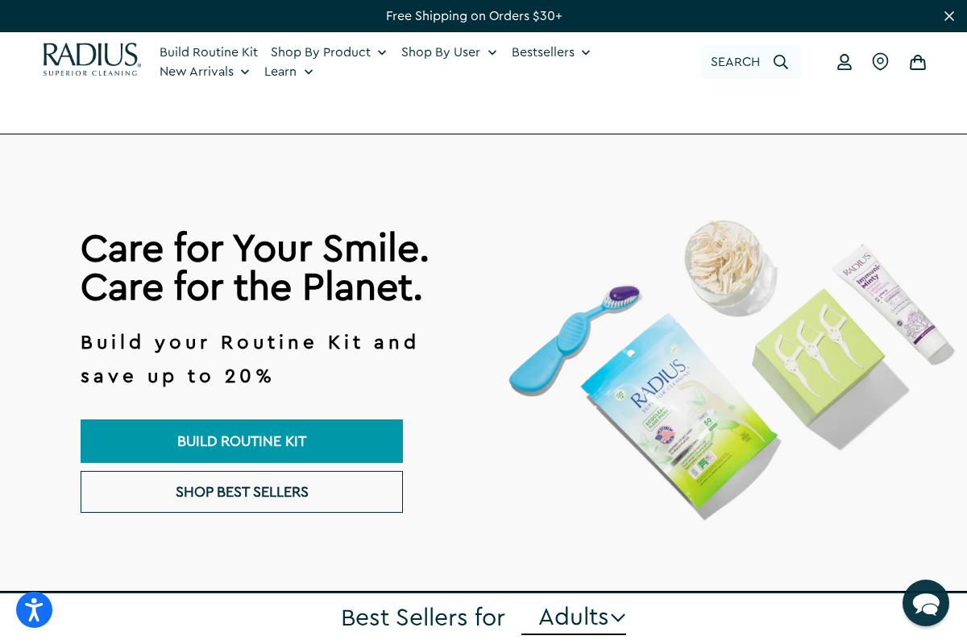This screenshot has height=644, width=967.
Task: Open the Build Routine Kit nav link
Action: (209, 52)
